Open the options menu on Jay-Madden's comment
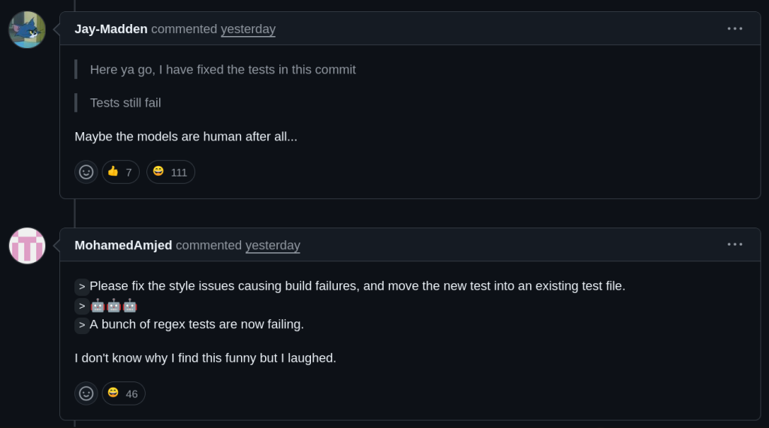This screenshot has height=428, width=769. (734, 29)
